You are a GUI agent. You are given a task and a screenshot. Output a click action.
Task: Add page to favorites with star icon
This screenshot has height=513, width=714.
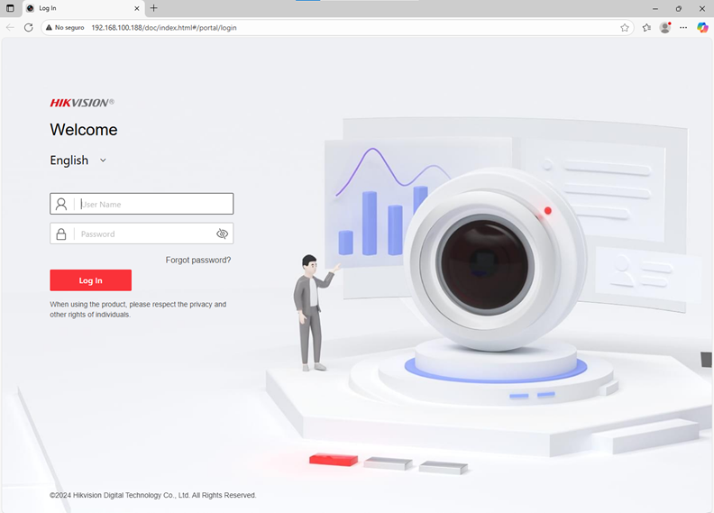coord(625,28)
